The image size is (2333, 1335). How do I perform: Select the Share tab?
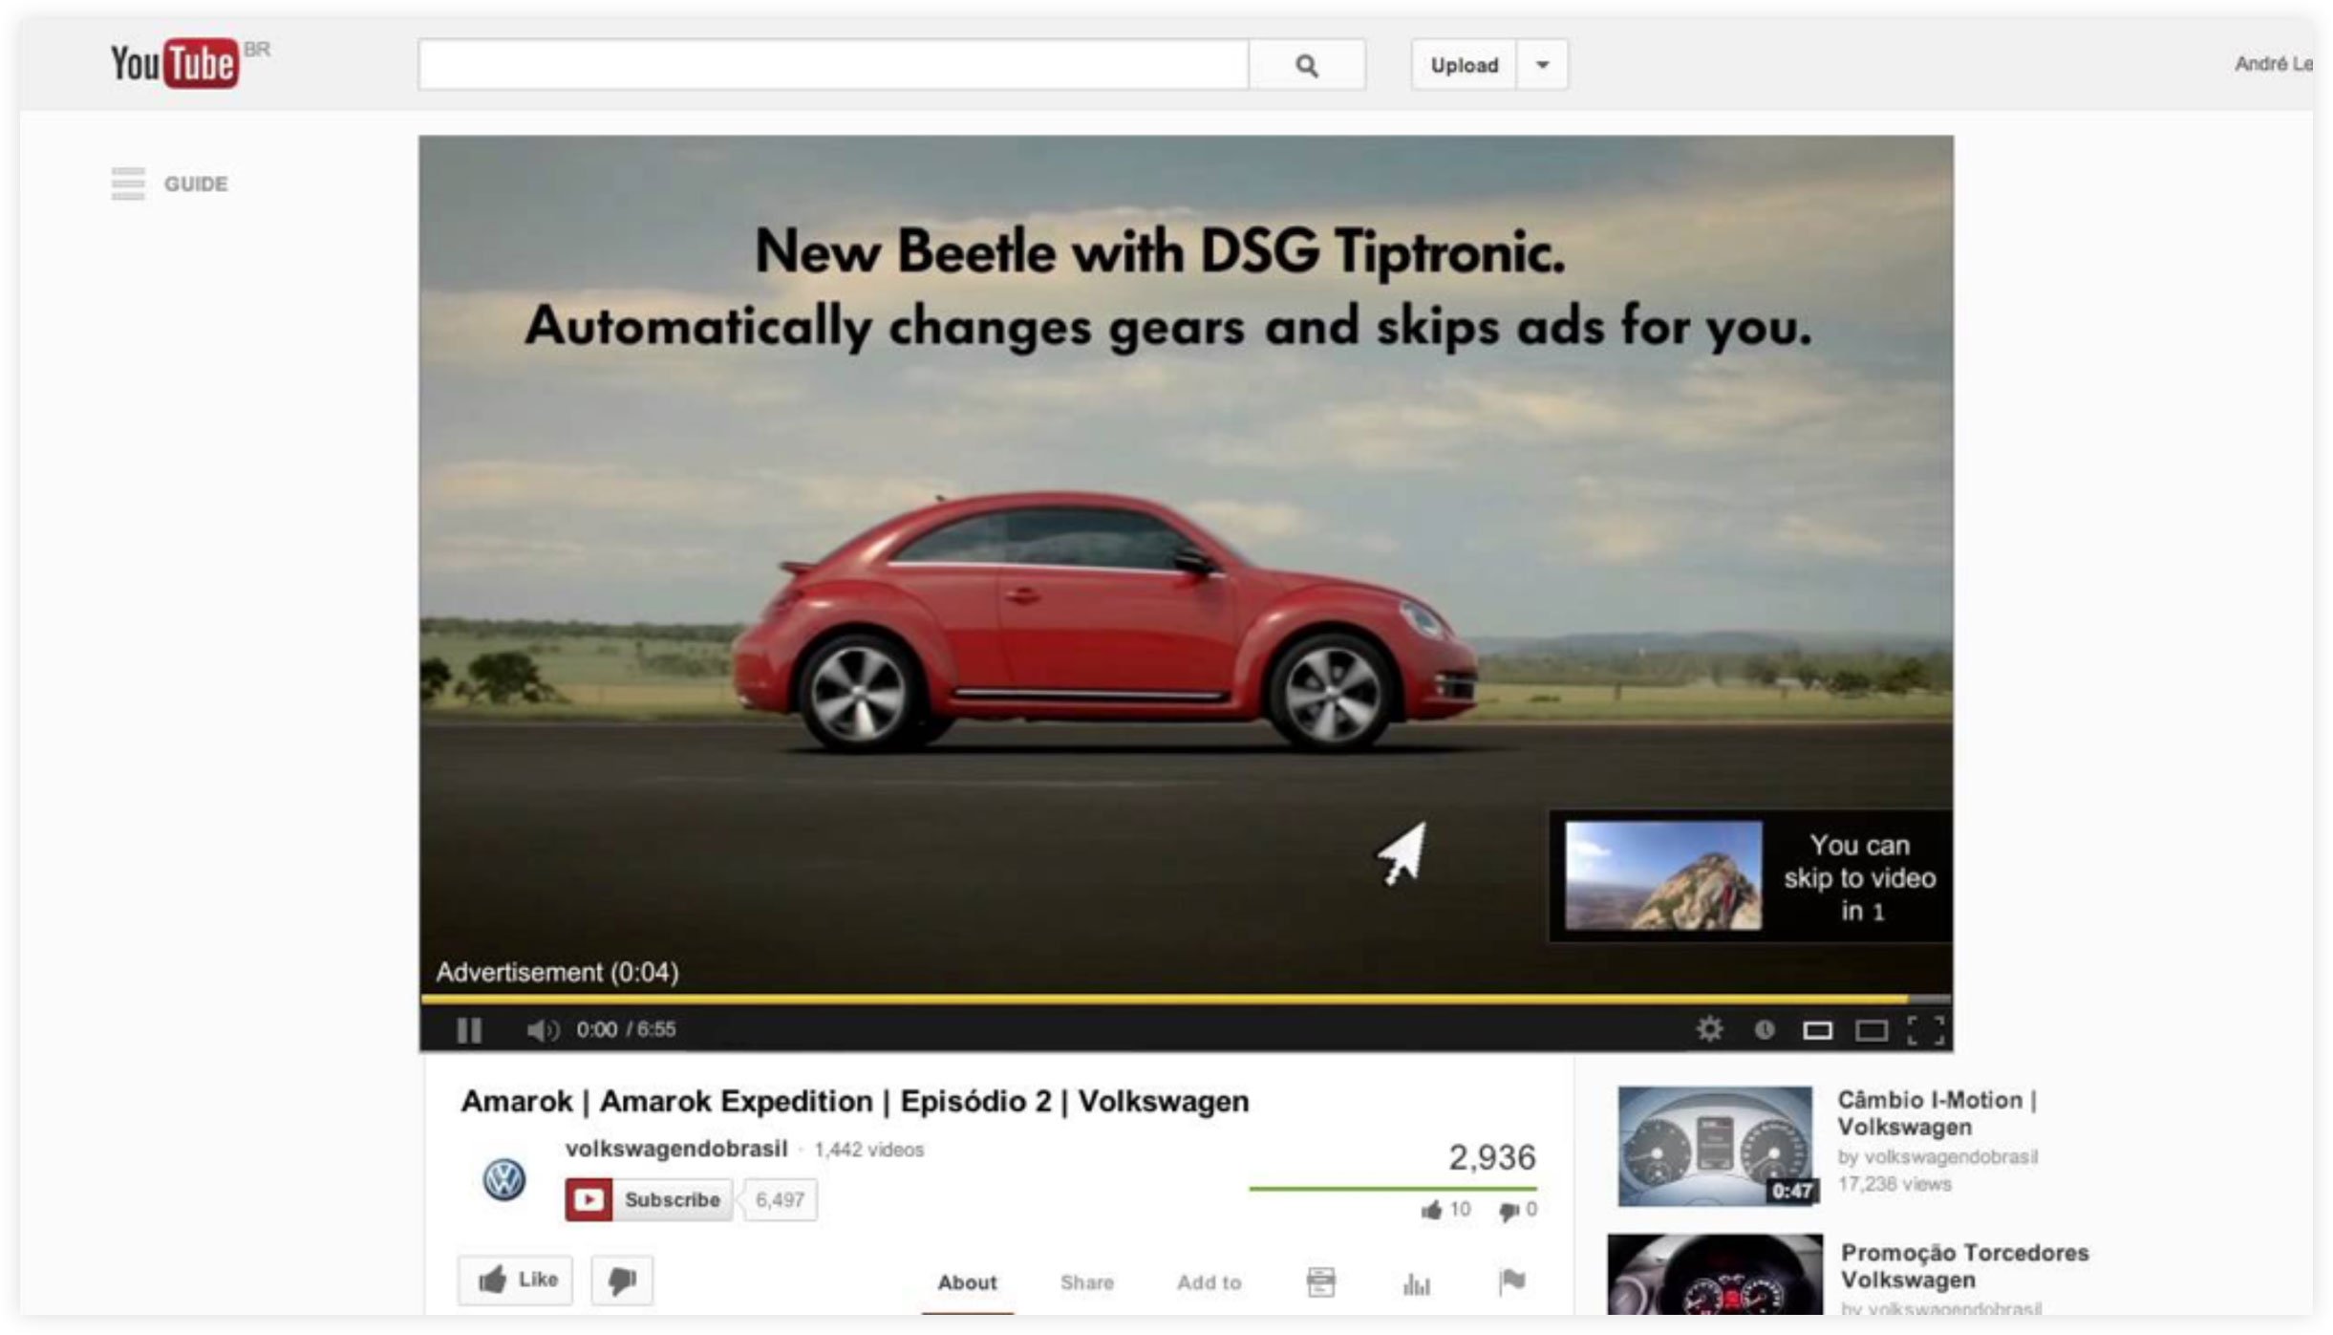click(1086, 1282)
